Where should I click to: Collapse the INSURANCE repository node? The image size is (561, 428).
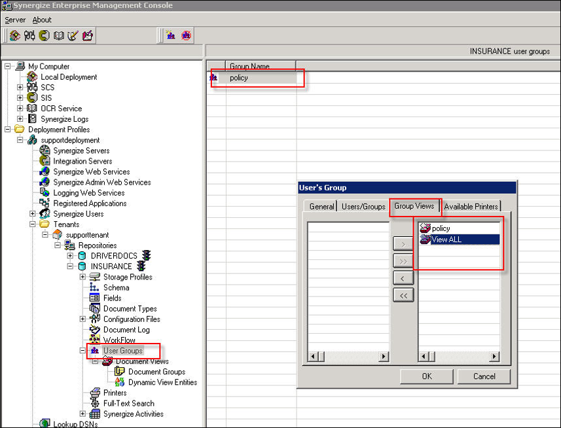[x=70, y=266]
